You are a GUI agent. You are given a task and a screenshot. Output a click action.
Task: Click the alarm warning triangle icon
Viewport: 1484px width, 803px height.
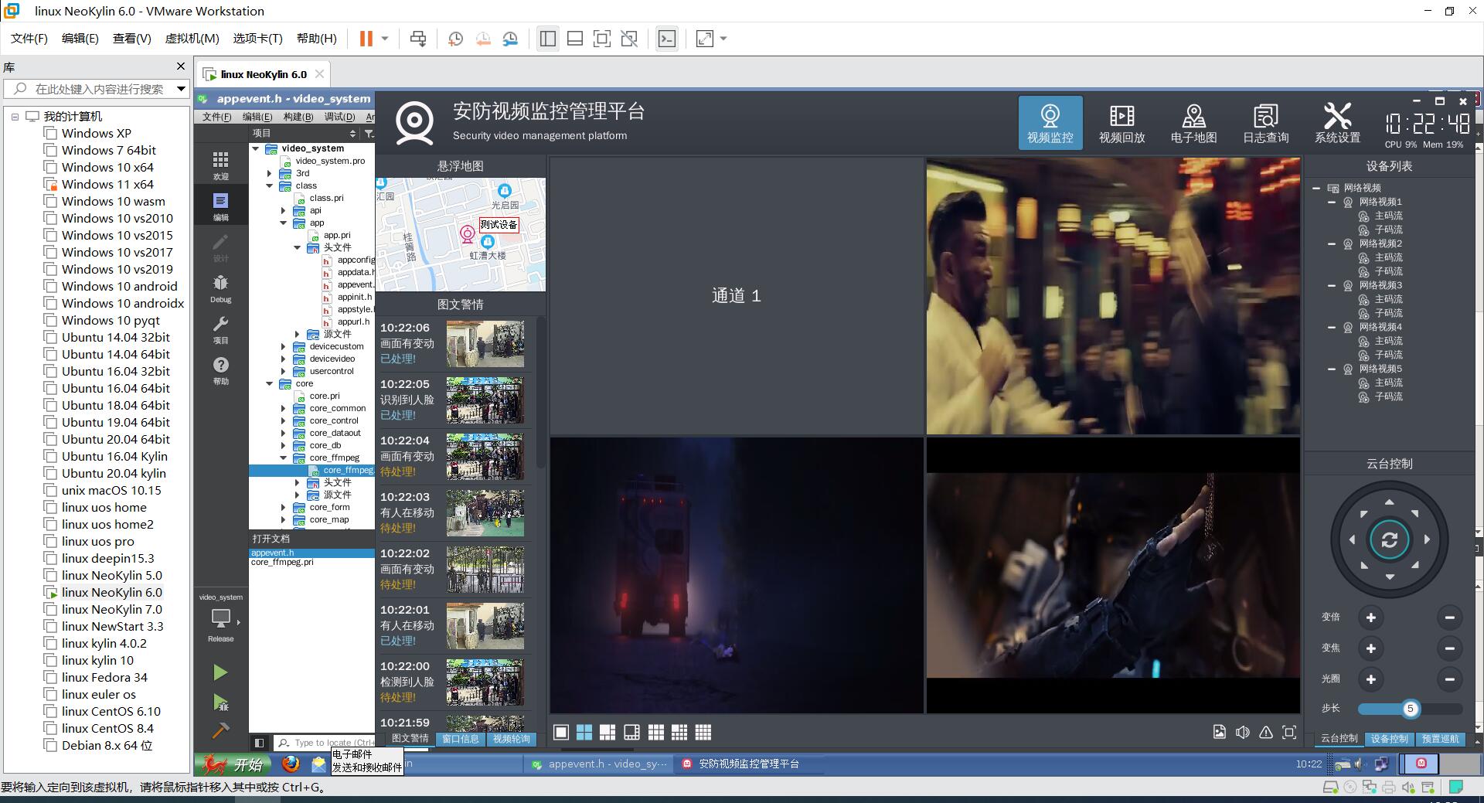1266,733
